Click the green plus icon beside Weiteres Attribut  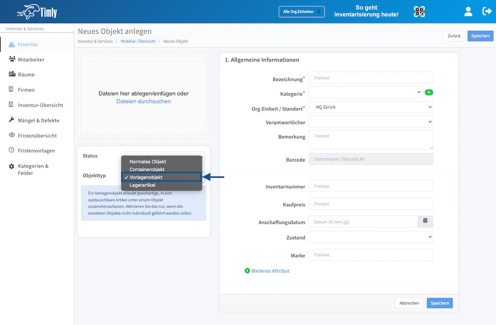pos(247,271)
